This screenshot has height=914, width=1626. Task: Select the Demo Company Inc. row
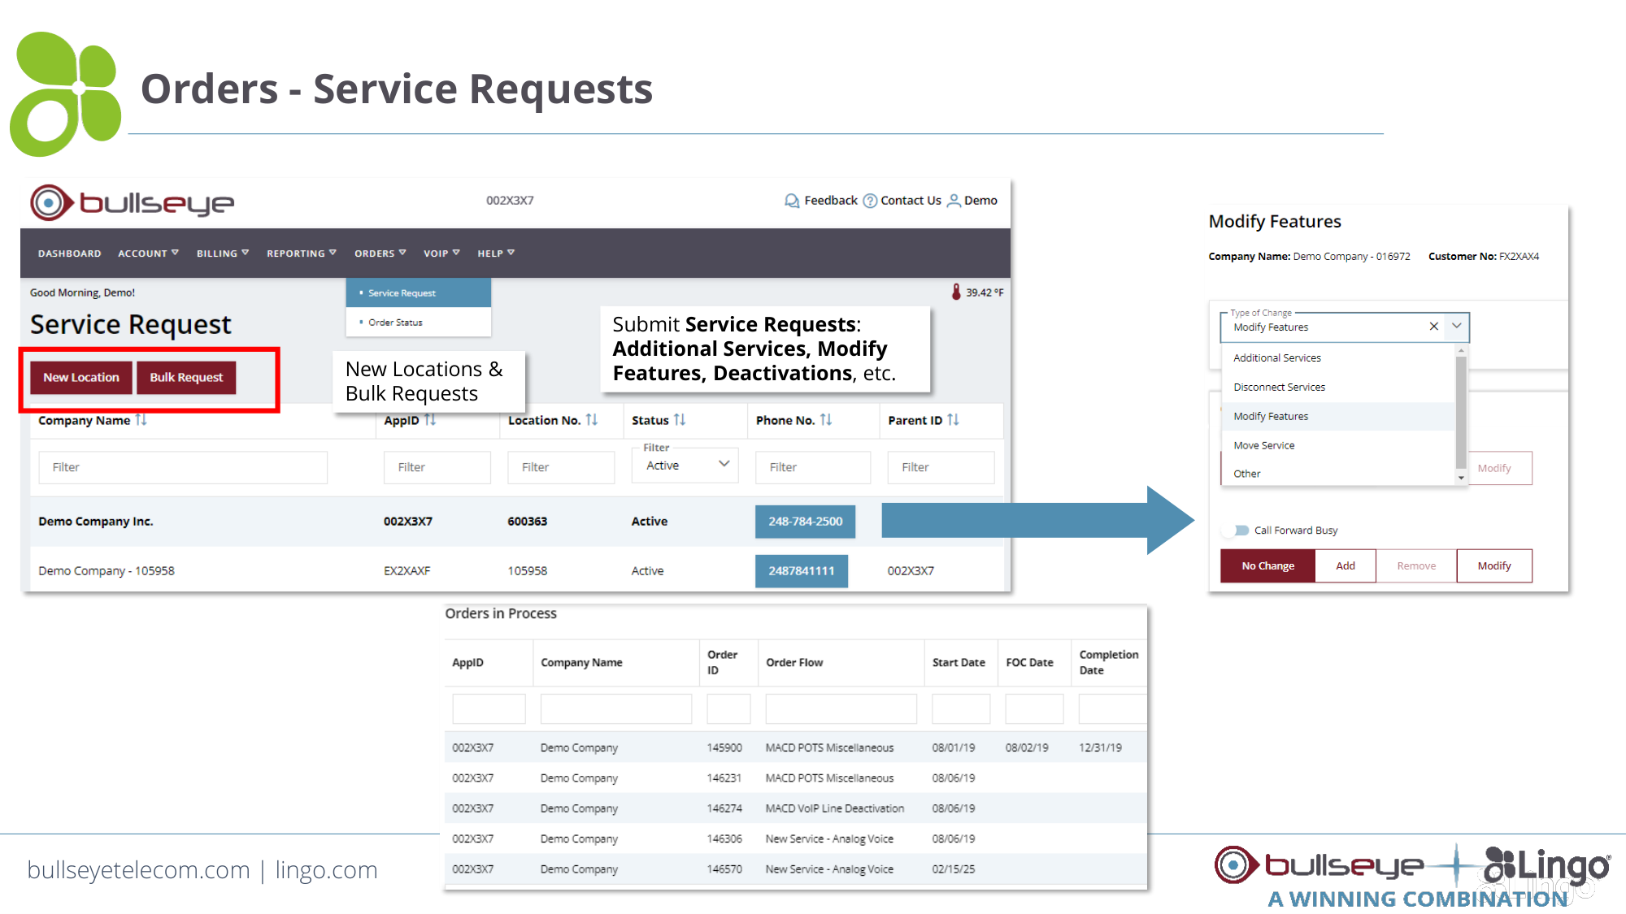click(517, 522)
